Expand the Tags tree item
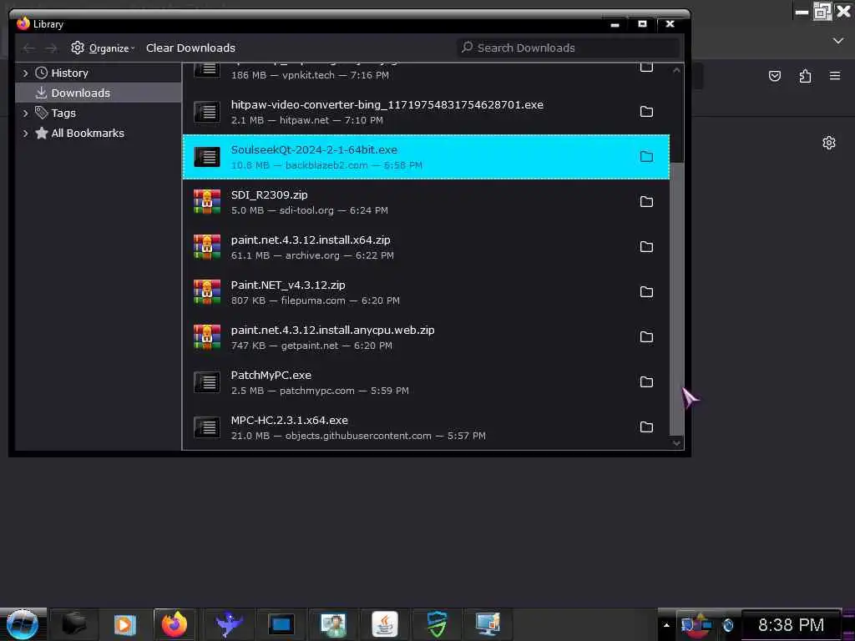Viewport: 855px width, 641px height. coord(25,114)
